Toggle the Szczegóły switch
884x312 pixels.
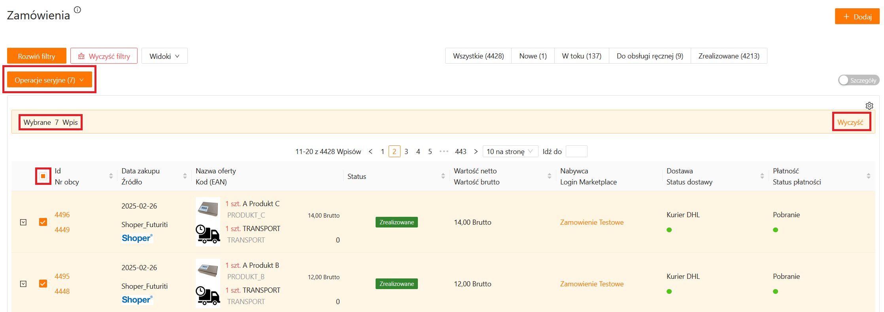pyautogui.click(x=858, y=80)
